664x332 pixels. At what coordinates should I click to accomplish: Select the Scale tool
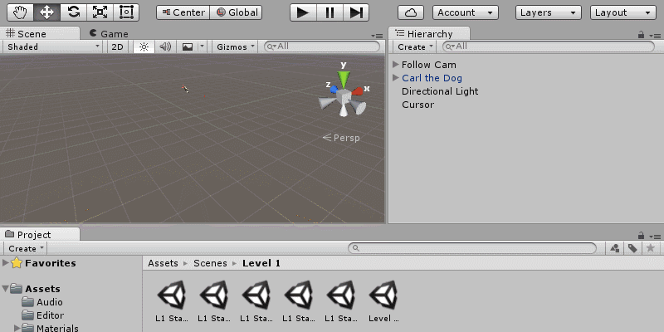(100, 12)
